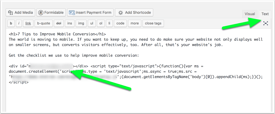
Task: Select the Text editor tab
Action: (x=265, y=14)
